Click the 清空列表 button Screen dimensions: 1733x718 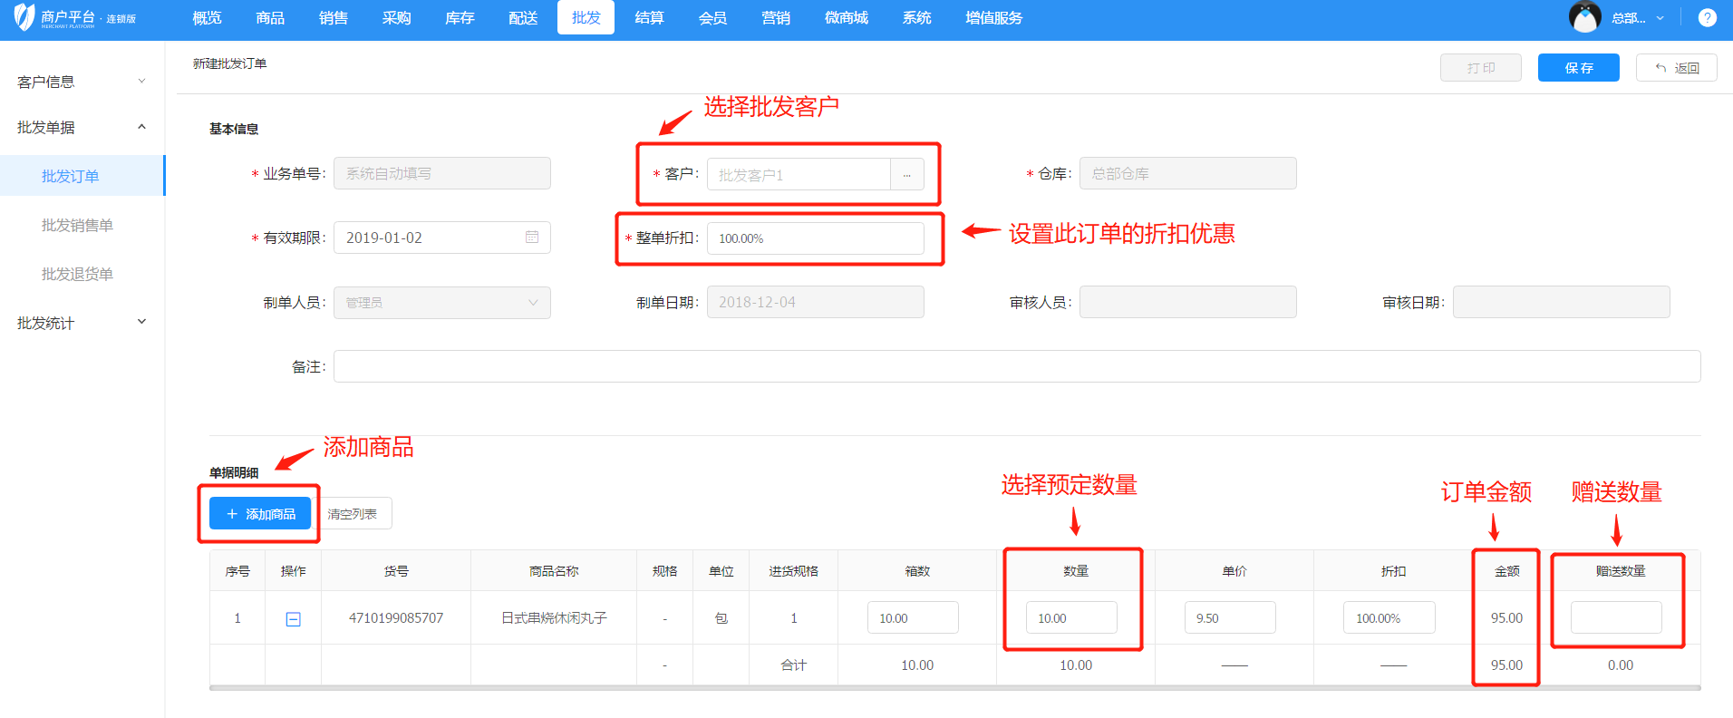353,514
